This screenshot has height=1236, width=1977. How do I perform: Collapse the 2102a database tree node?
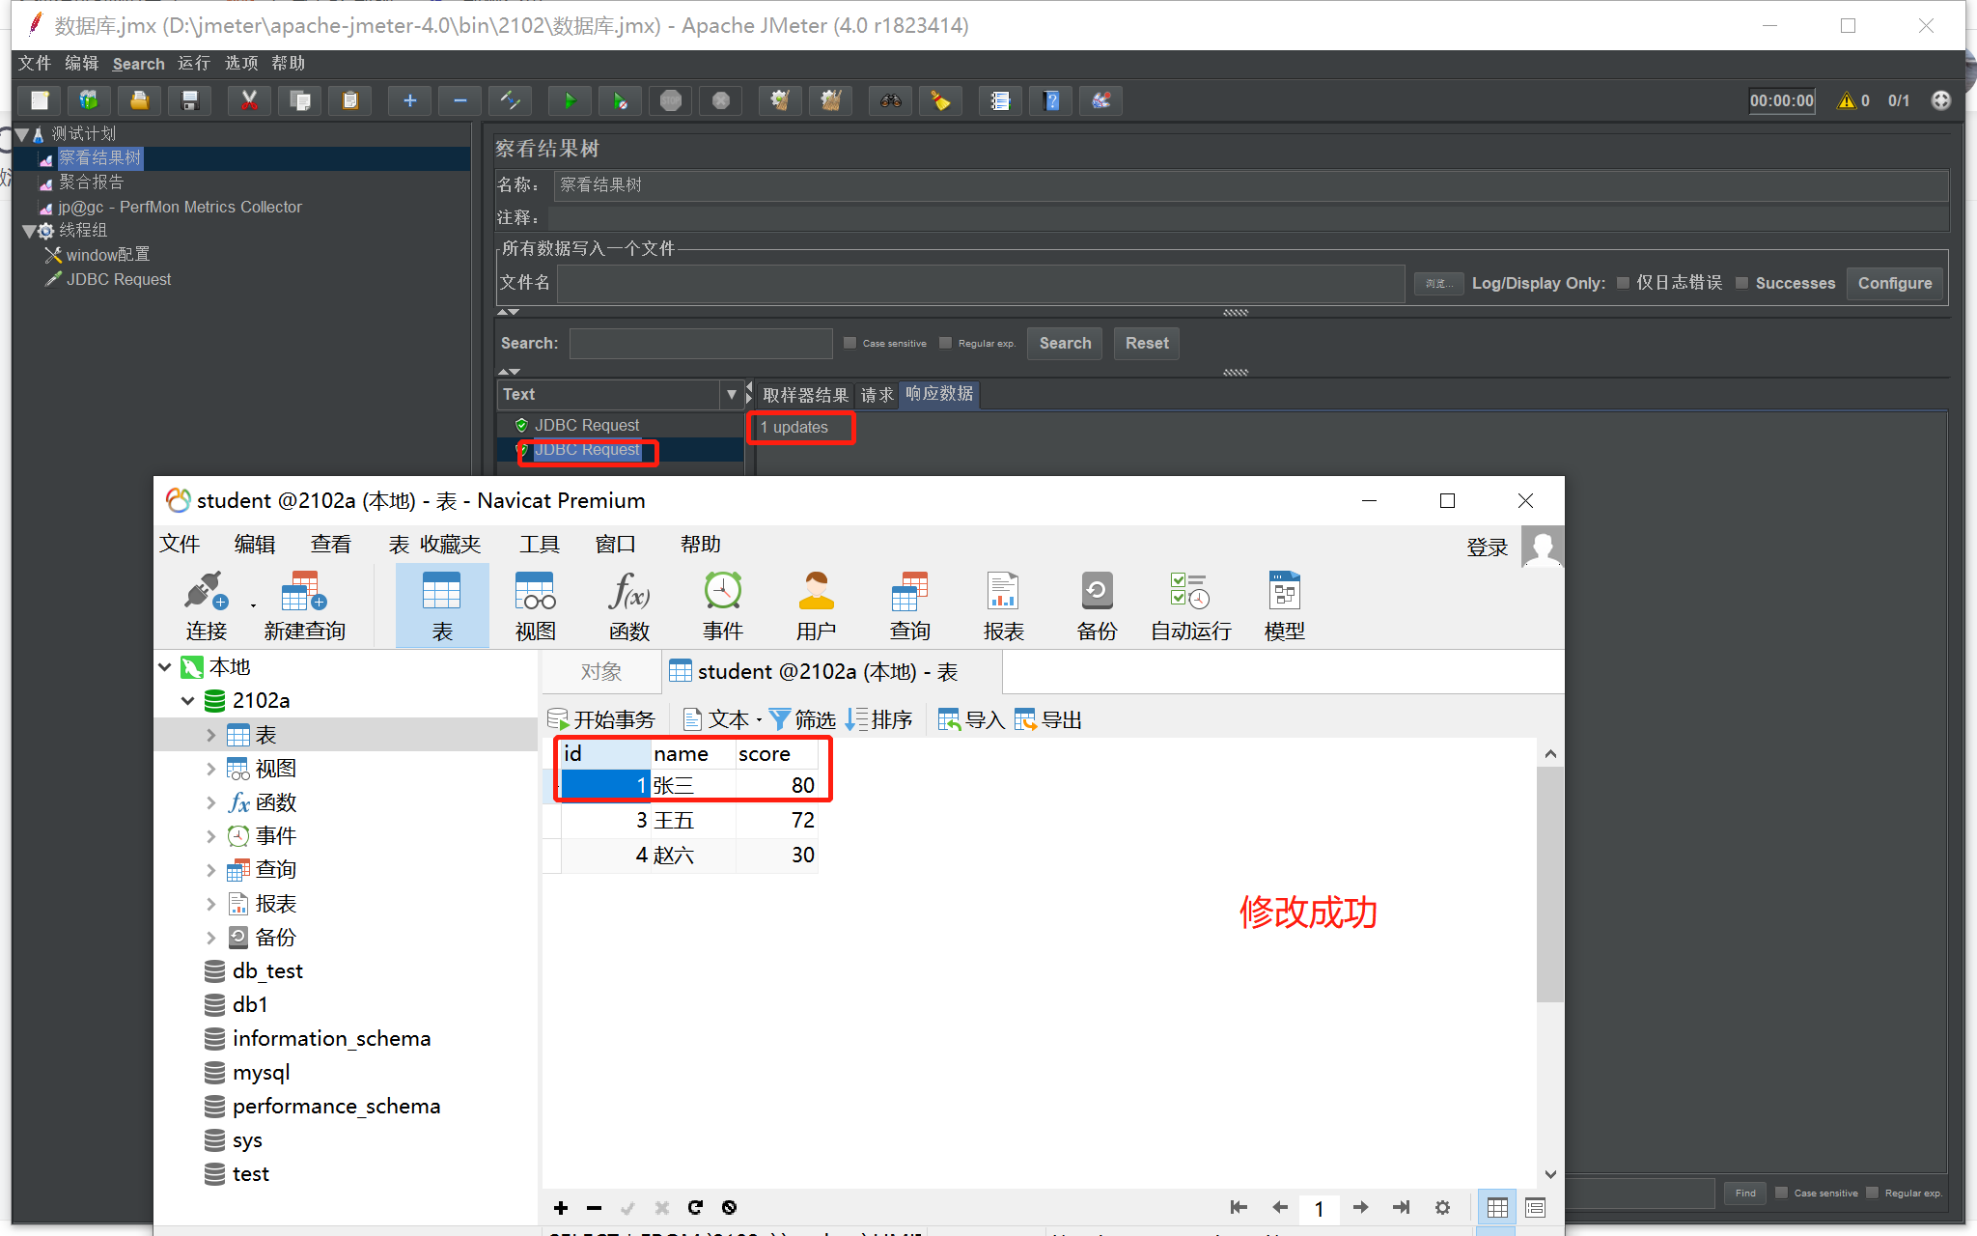click(x=188, y=701)
